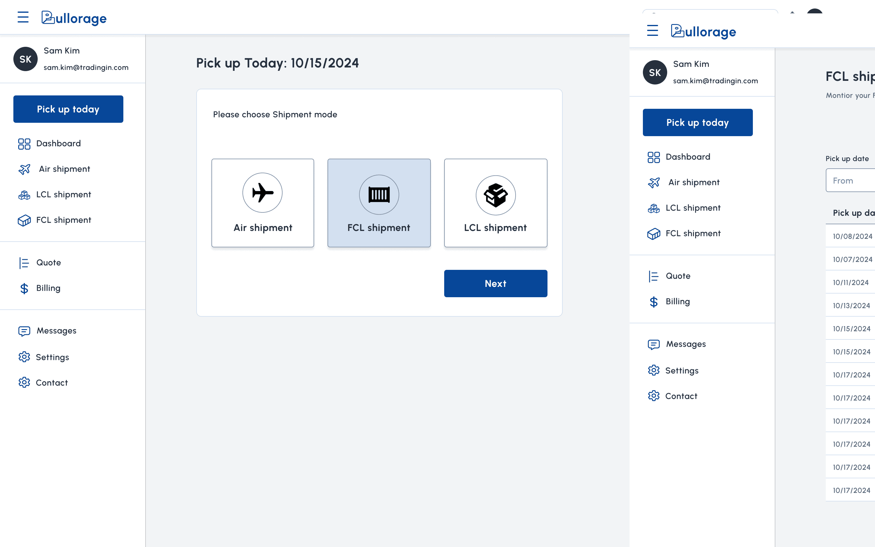Click the From pick up date field
875x547 pixels.
click(850, 181)
